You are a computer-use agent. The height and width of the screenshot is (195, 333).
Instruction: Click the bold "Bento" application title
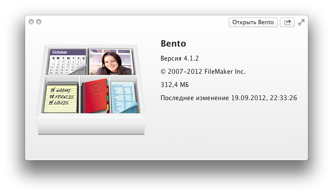[x=173, y=44]
